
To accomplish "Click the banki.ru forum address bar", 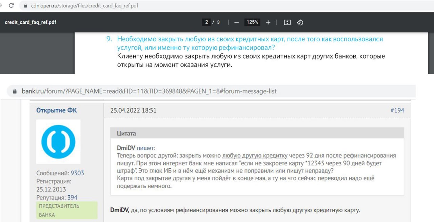I will click(x=212, y=91).
